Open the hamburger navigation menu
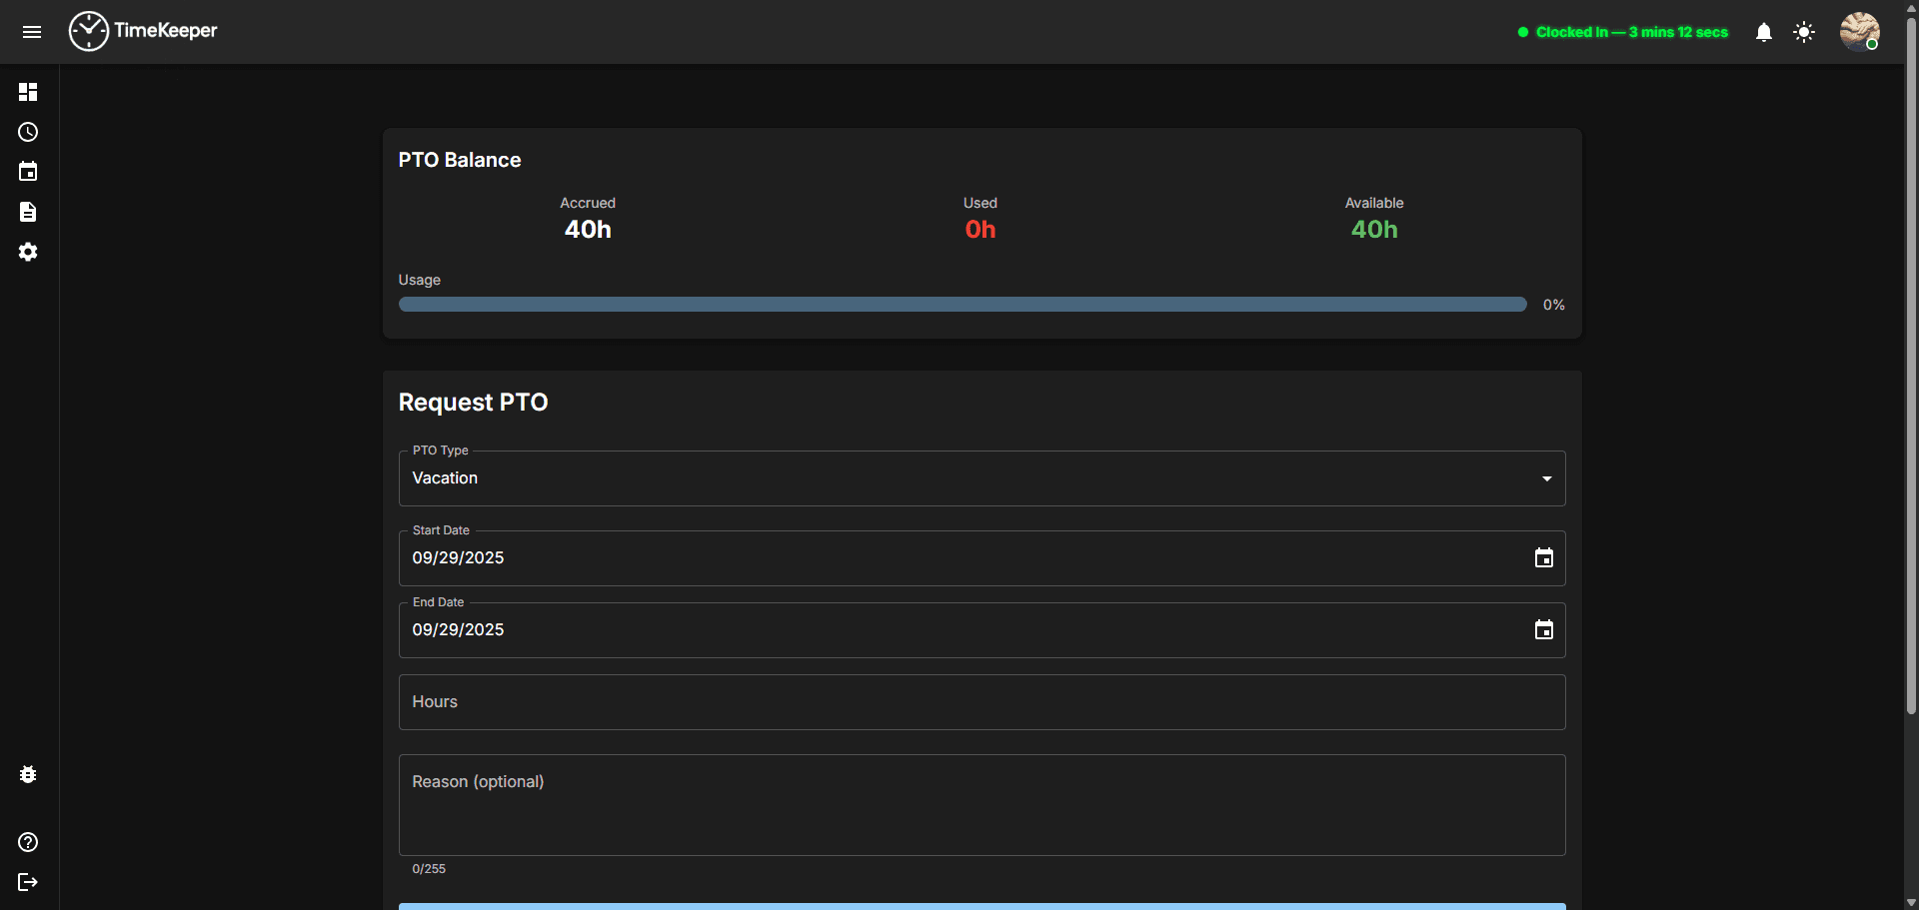The height and width of the screenshot is (910, 1919). pyautogui.click(x=32, y=32)
